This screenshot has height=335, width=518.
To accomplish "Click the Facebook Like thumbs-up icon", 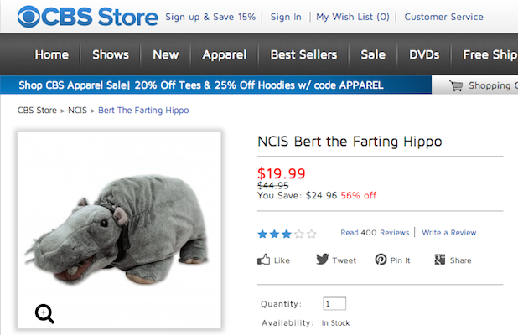I will tap(264, 260).
